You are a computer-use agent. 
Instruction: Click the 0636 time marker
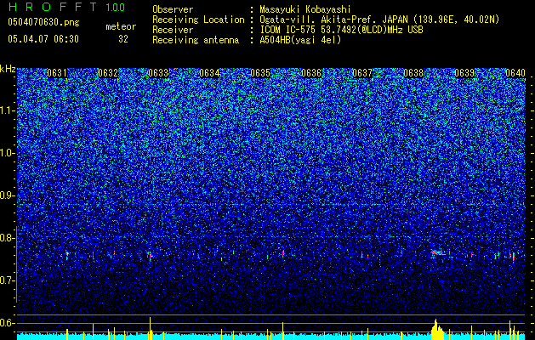point(311,73)
